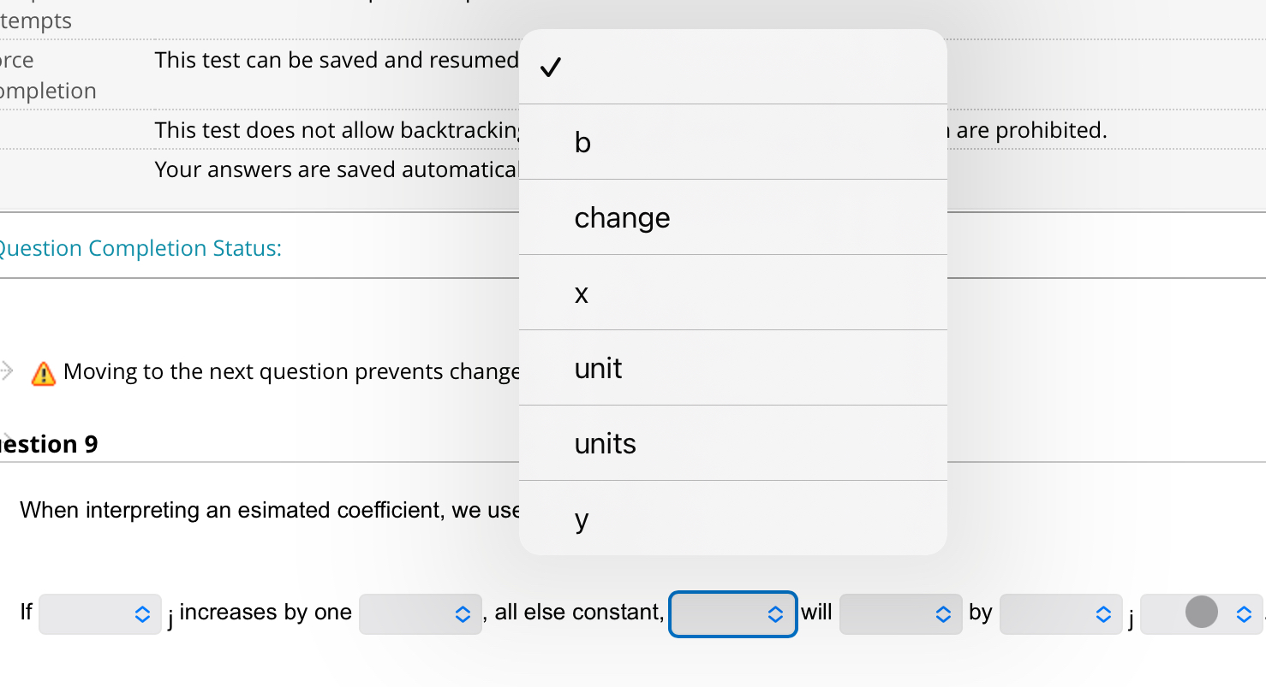
Task: Open the dropdown following the word 'will'
Action: click(900, 613)
